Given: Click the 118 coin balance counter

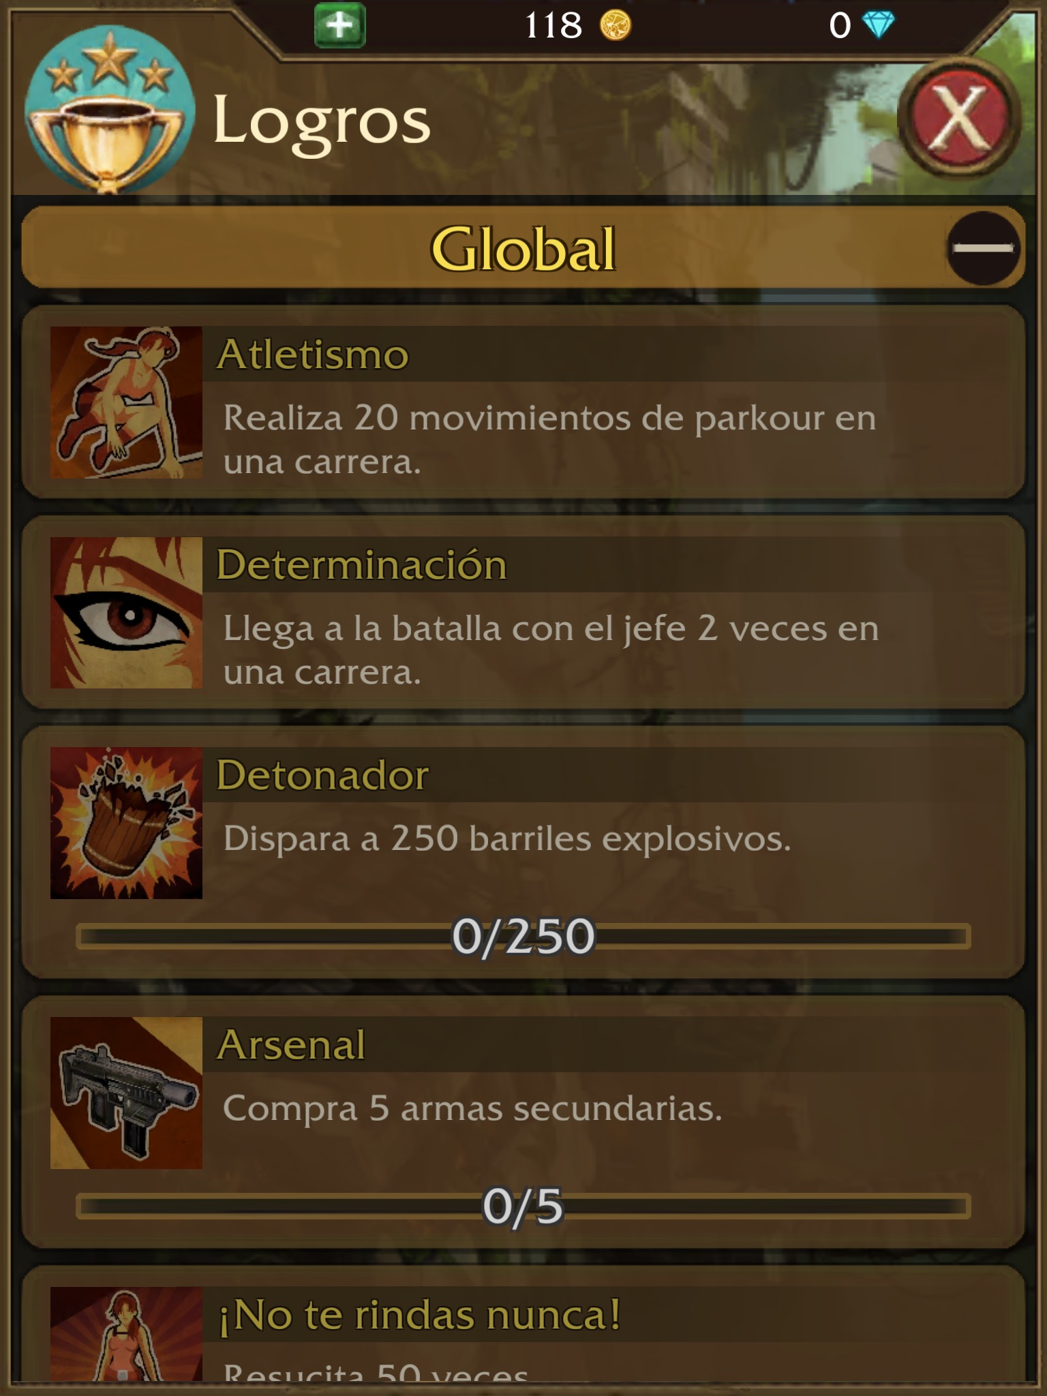Looking at the screenshot, I should click(553, 26).
